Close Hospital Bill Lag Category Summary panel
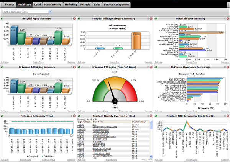 (151, 18)
